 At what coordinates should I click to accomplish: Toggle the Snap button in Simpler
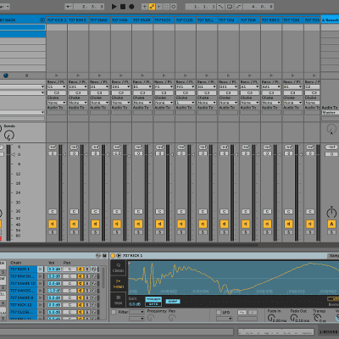coord(172,301)
